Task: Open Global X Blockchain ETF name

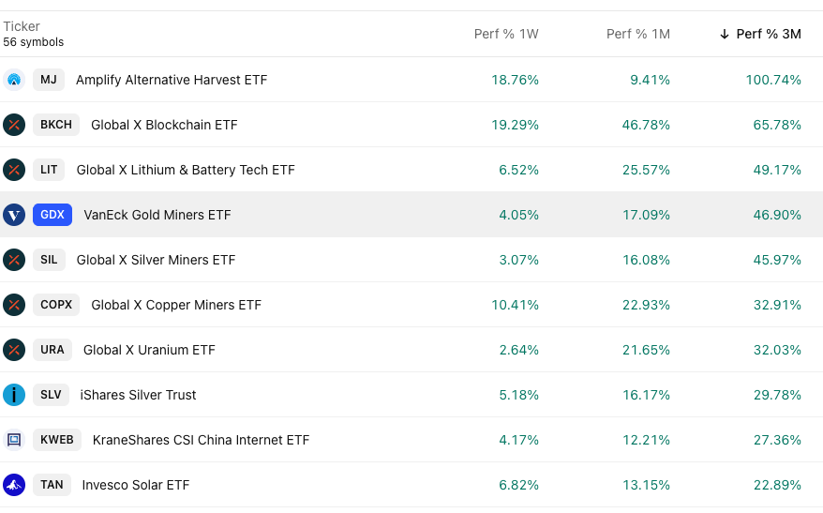Action: pos(164,125)
